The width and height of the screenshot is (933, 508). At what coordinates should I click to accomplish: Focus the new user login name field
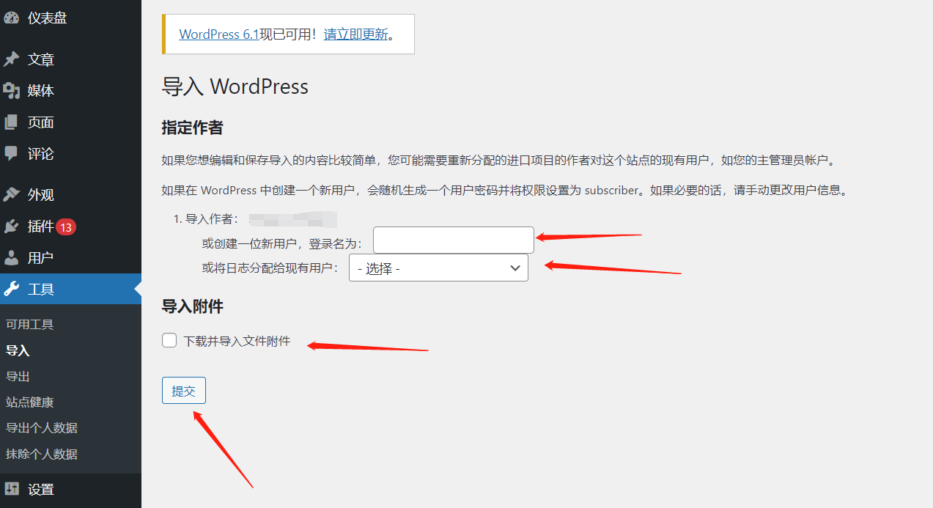(453, 240)
